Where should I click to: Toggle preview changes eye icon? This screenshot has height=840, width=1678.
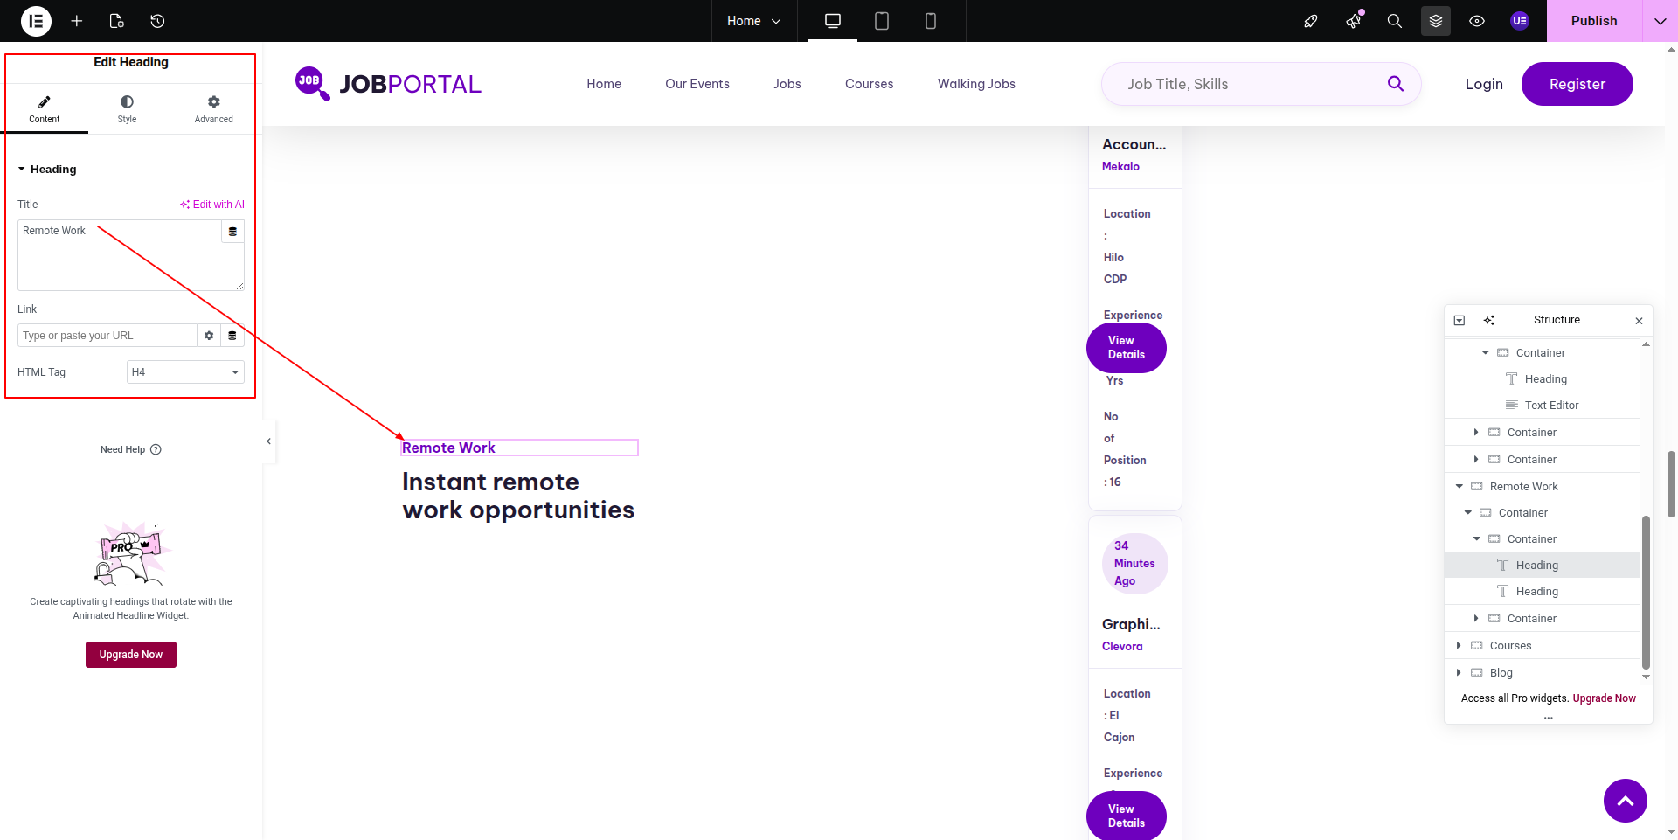pos(1477,21)
